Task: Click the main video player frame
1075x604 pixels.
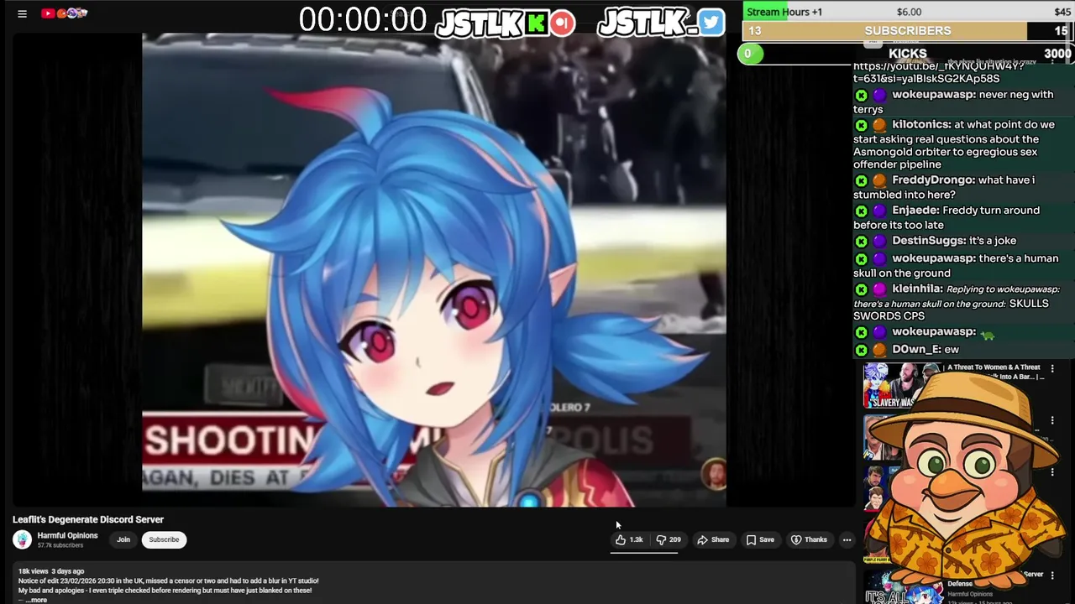Action: [x=434, y=270]
